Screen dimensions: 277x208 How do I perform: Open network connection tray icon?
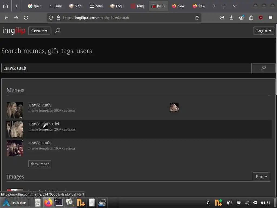click(x=247, y=203)
